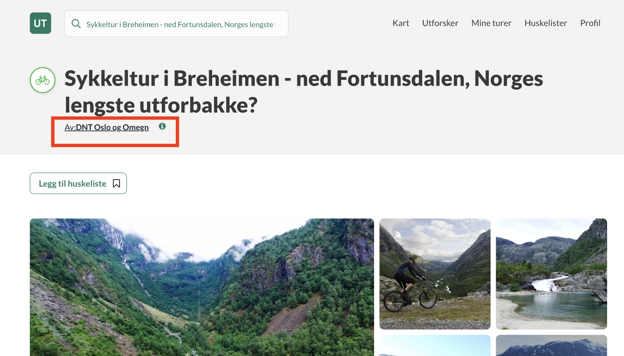Click Legg til huskeliste button
Image resolution: width=624 pixels, height=356 pixels.
coord(78,183)
